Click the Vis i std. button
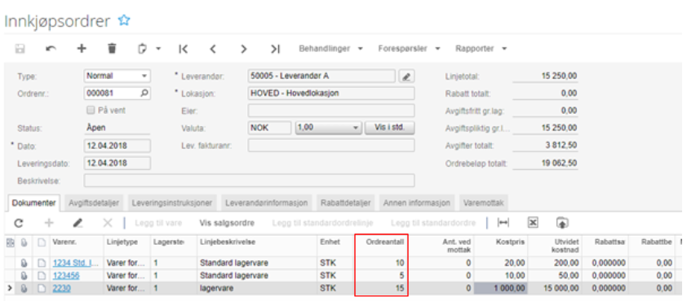 [389, 128]
